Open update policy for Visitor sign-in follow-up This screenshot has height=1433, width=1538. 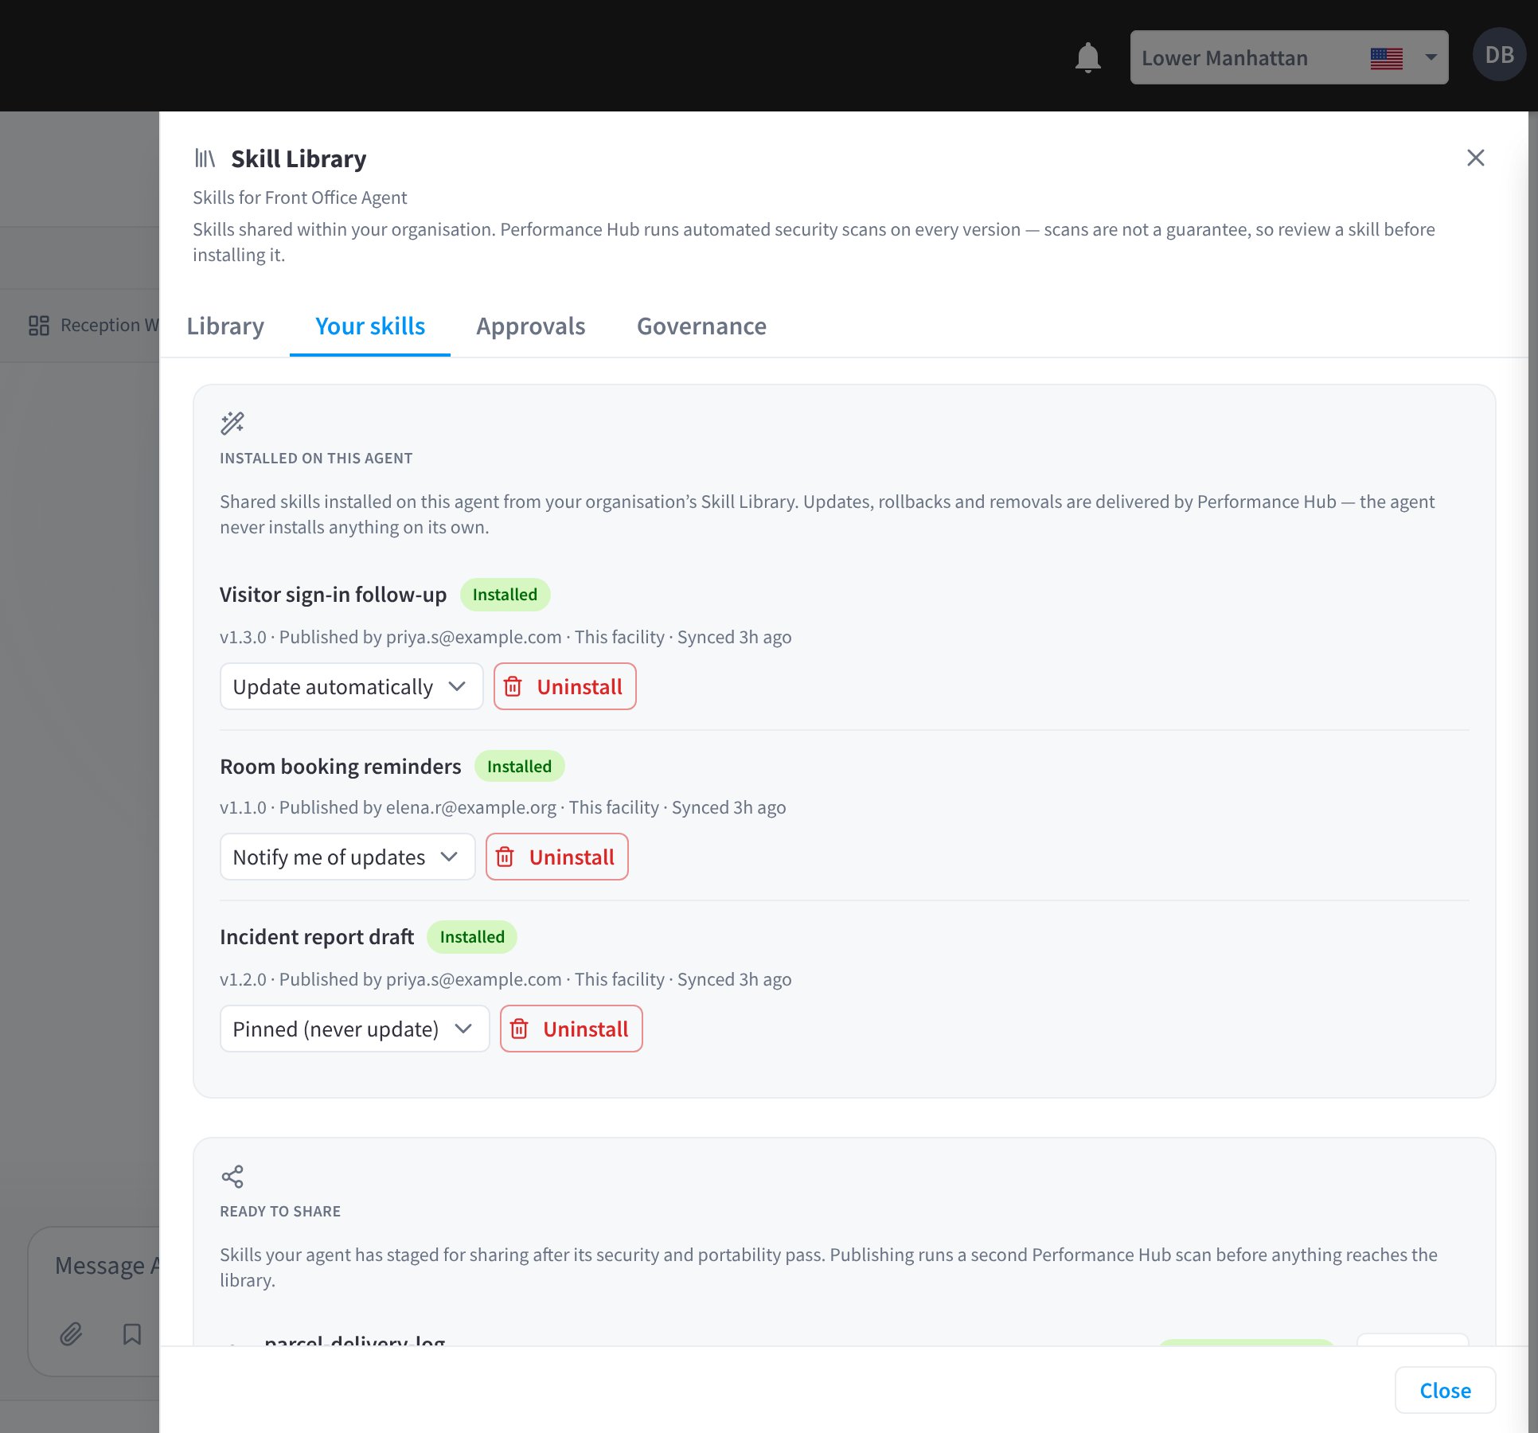click(351, 686)
